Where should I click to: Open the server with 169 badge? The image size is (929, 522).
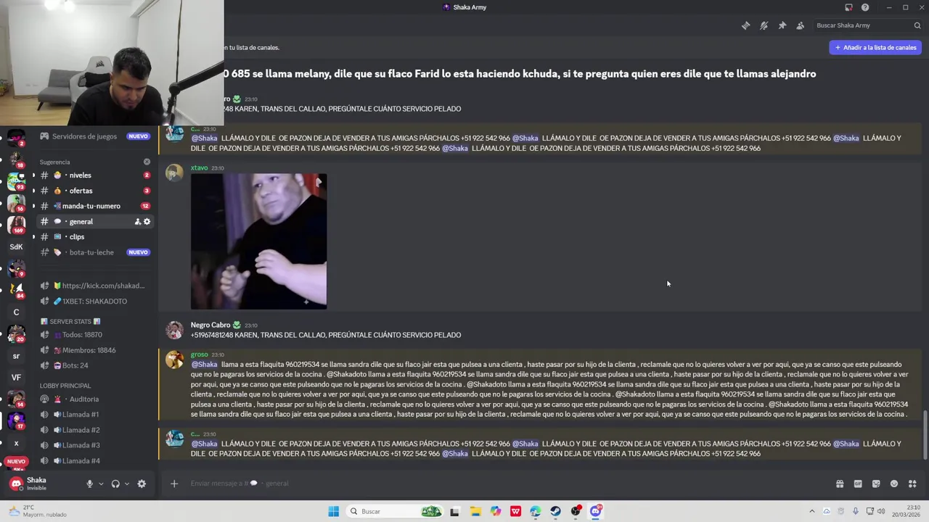tap(16, 224)
